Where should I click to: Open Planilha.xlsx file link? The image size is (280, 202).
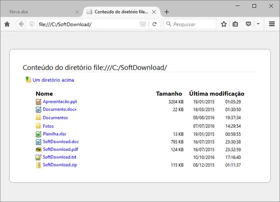pyautogui.click(x=55, y=134)
